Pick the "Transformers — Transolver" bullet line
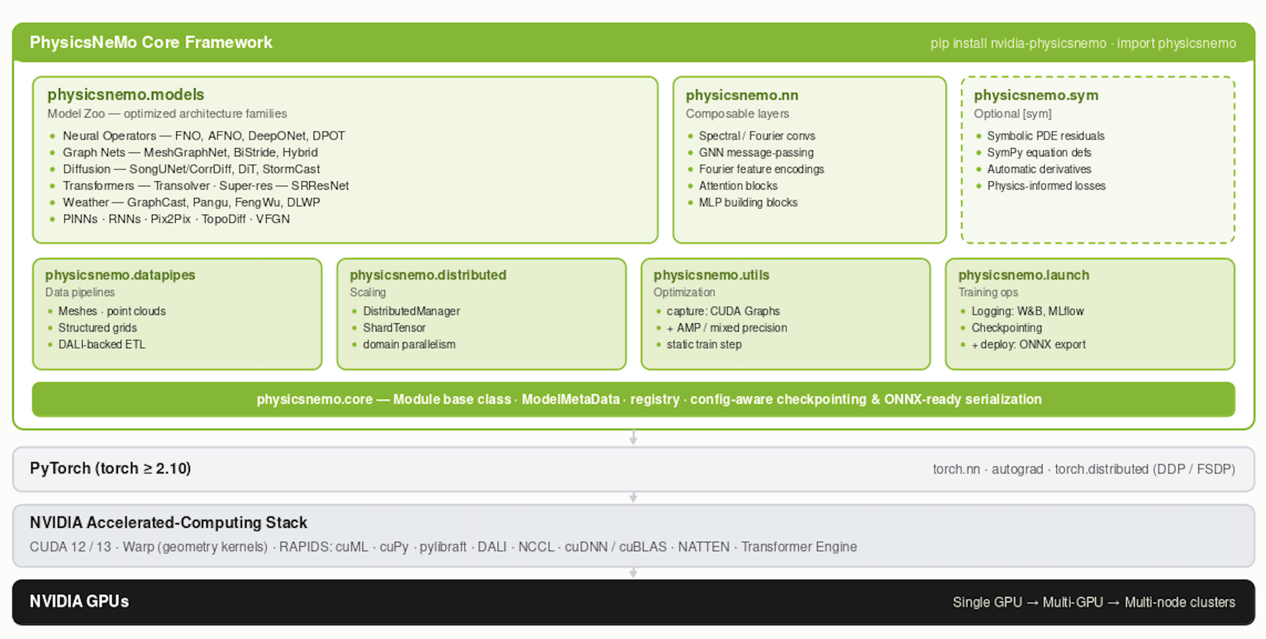The image size is (1266, 639). [206, 185]
